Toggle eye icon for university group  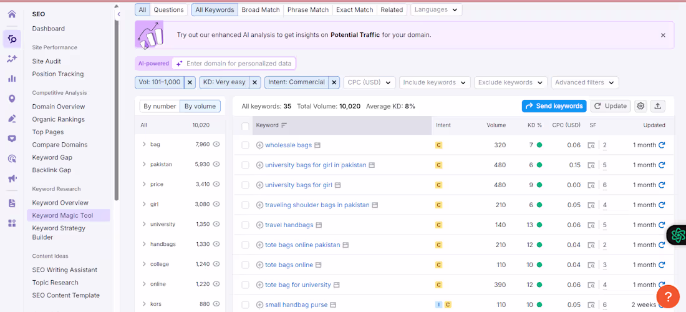tap(216, 224)
